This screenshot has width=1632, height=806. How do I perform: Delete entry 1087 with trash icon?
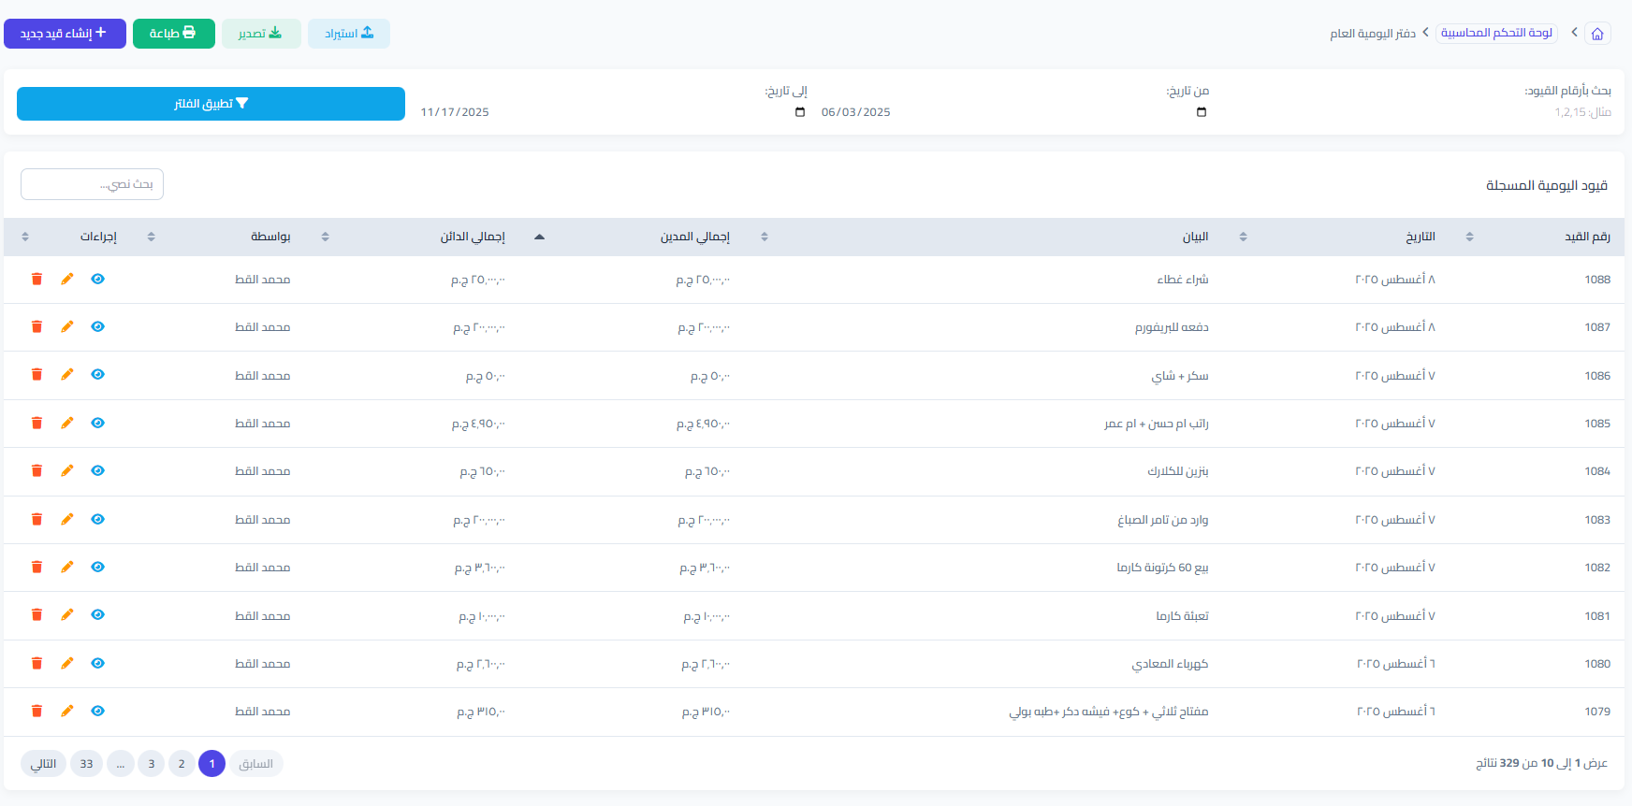pyautogui.click(x=37, y=326)
